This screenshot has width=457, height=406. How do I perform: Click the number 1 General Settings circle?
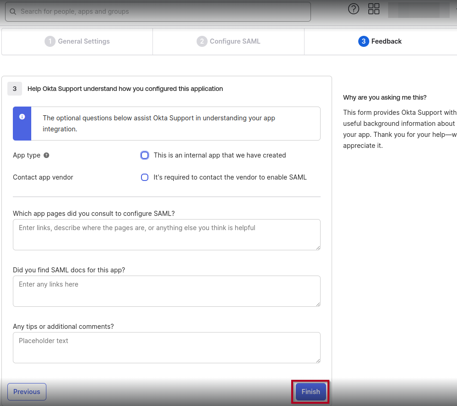pos(50,41)
